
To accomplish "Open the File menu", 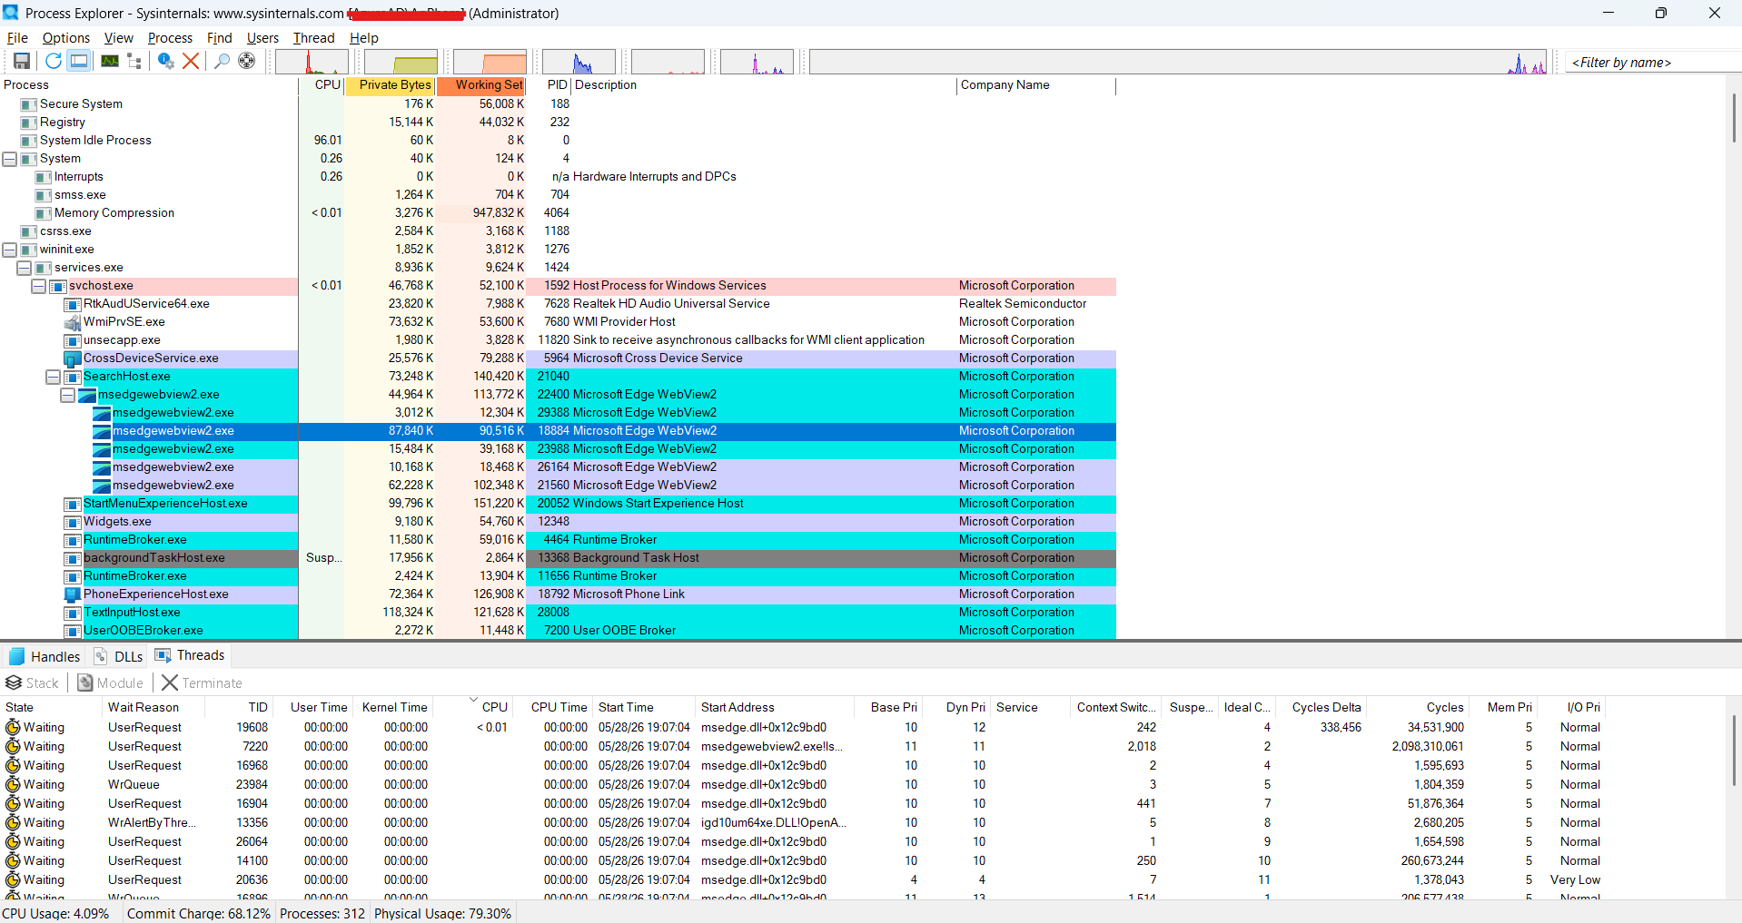I will (17, 38).
